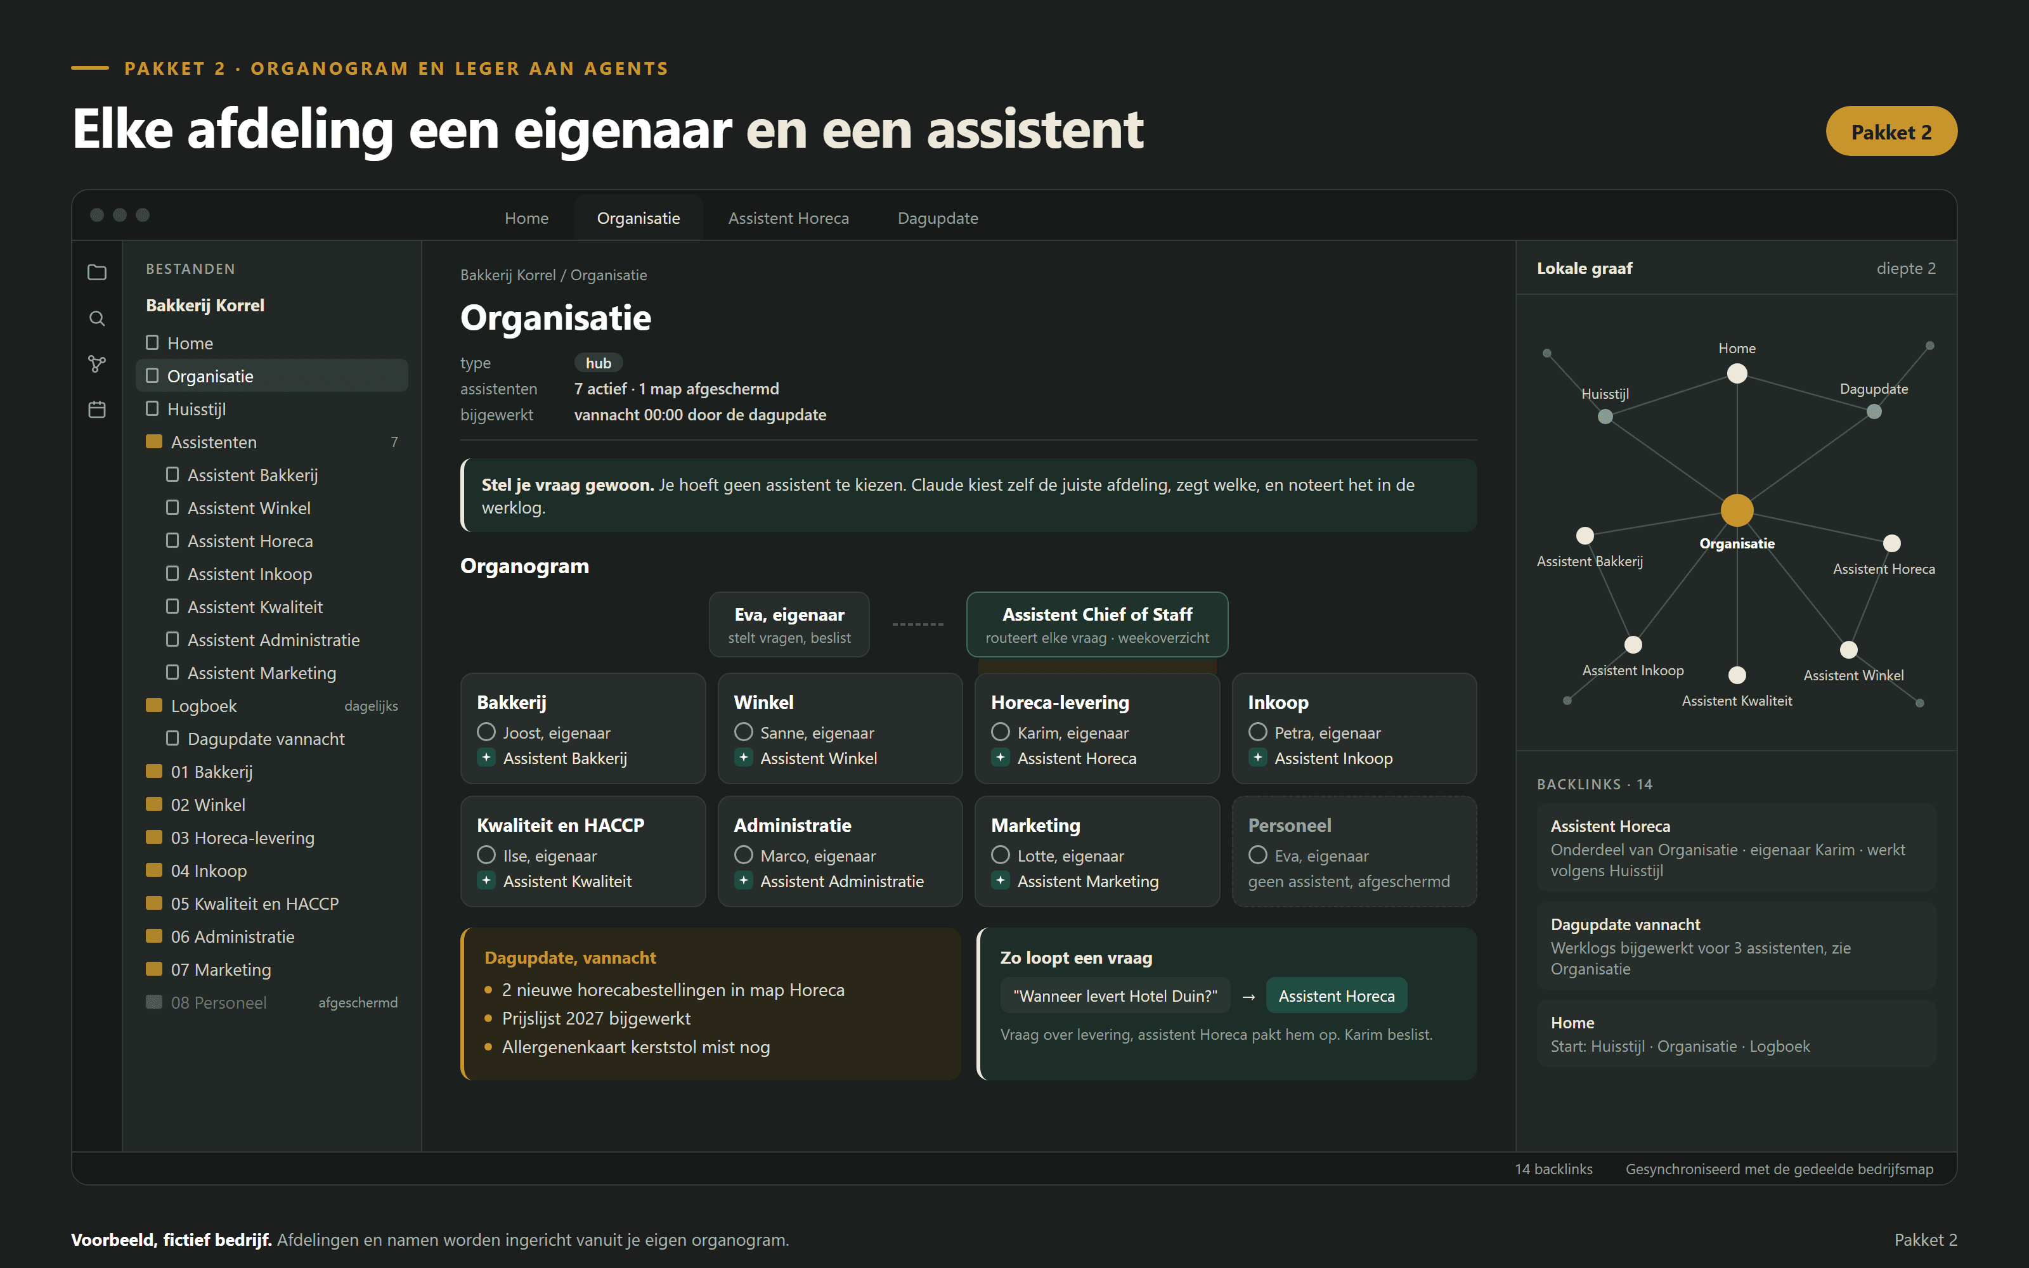Open Dagupdate vannacht backlink card

point(1735,946)
